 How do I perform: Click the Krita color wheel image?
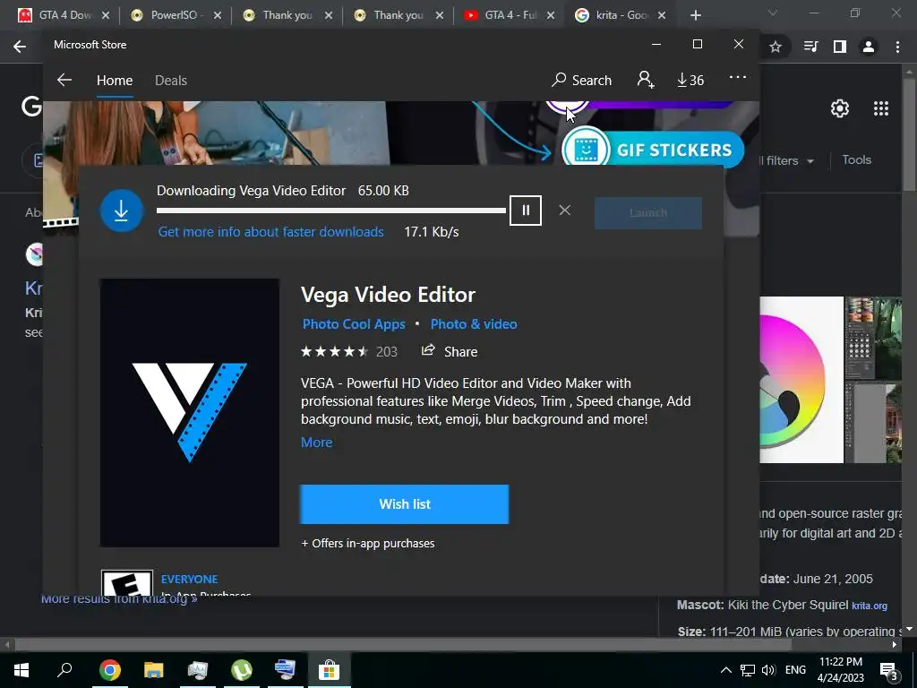pyautogui.click(x=801, y=380)
